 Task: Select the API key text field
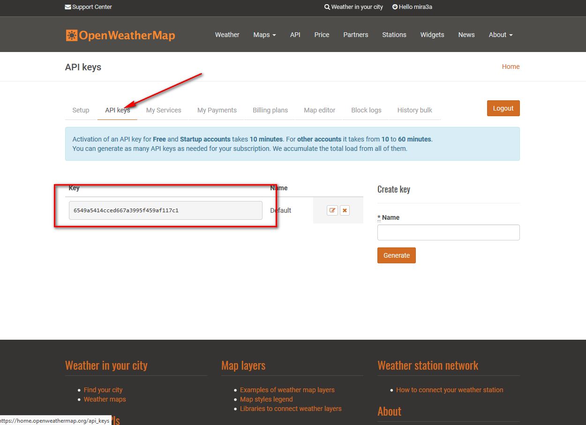tap(165, 210)
